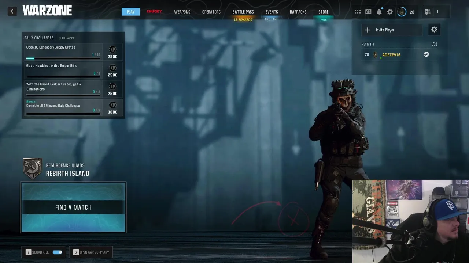Click the streamer webcam overlay
469x263 pixels.
click(x=410, y=221)
